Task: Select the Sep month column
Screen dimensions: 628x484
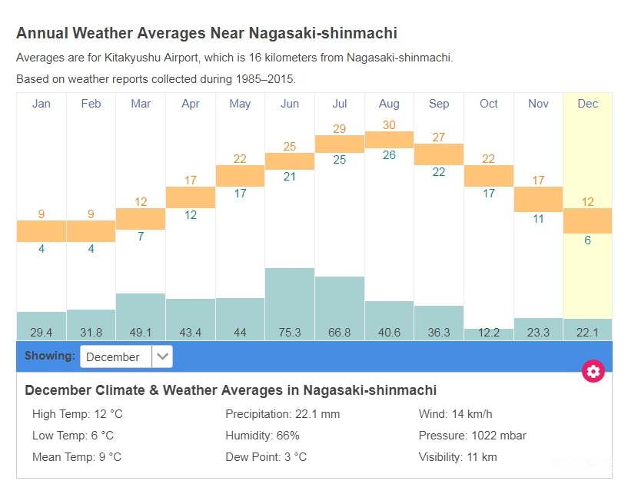Action: (439, 104)
